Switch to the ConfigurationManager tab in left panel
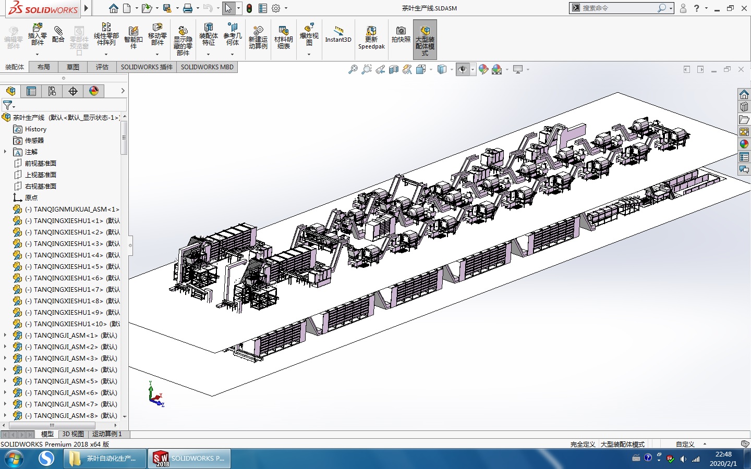This screenshot has width=751, height=469. click(x=52, y=91)
